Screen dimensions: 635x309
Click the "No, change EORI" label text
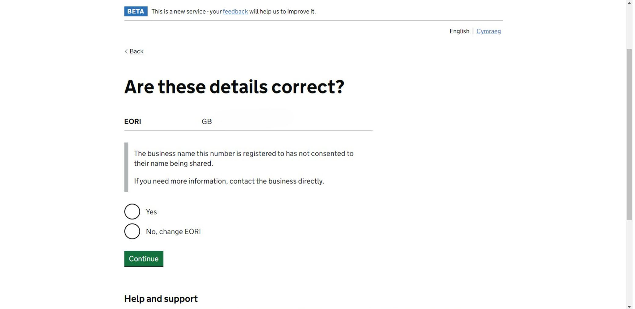click(173, 232)
